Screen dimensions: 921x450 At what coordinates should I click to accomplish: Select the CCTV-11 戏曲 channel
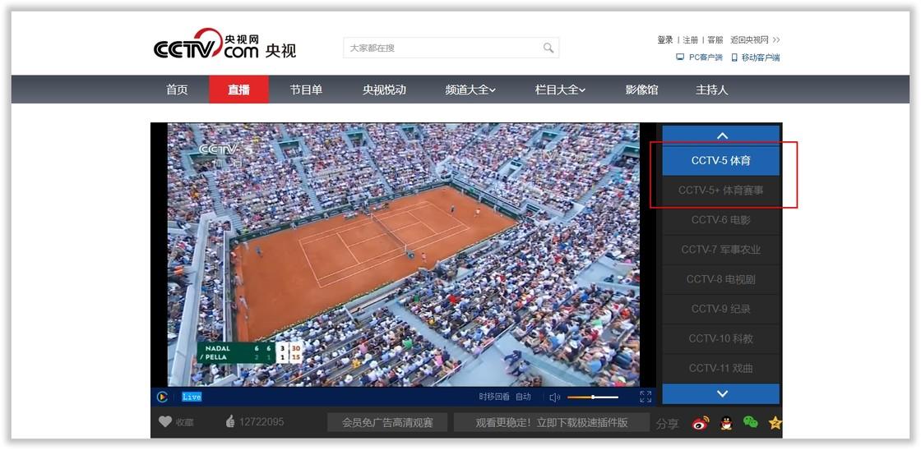point(720,369)
